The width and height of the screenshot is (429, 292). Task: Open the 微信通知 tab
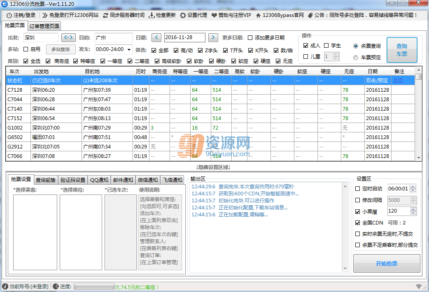(x=148, y=180)
